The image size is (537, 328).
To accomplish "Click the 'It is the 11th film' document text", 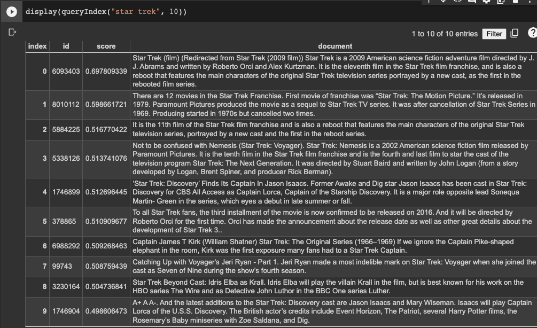I will pos(333,129).
